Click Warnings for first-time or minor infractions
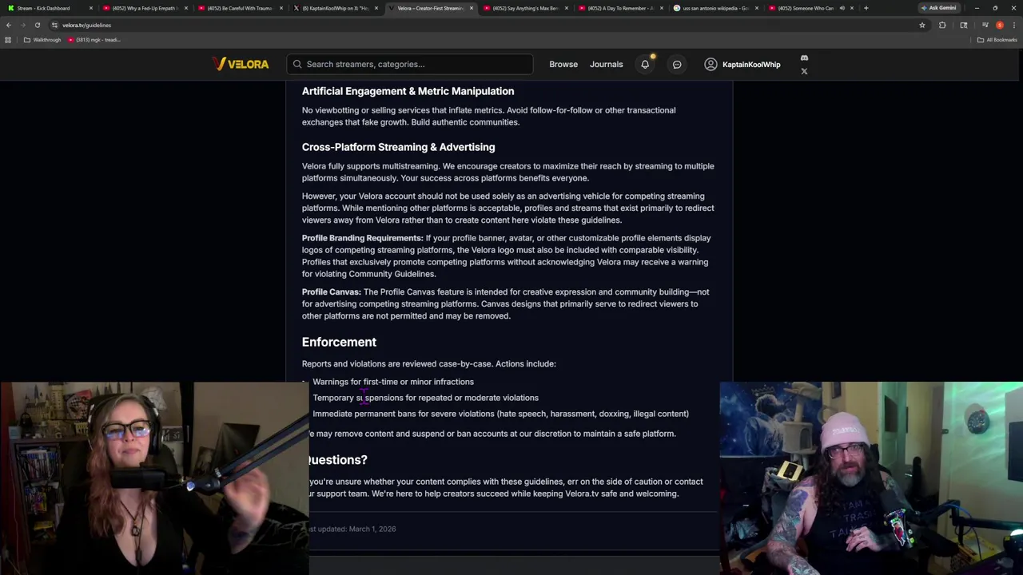This screenshot has height=575, width=1023. coord(393,382)
